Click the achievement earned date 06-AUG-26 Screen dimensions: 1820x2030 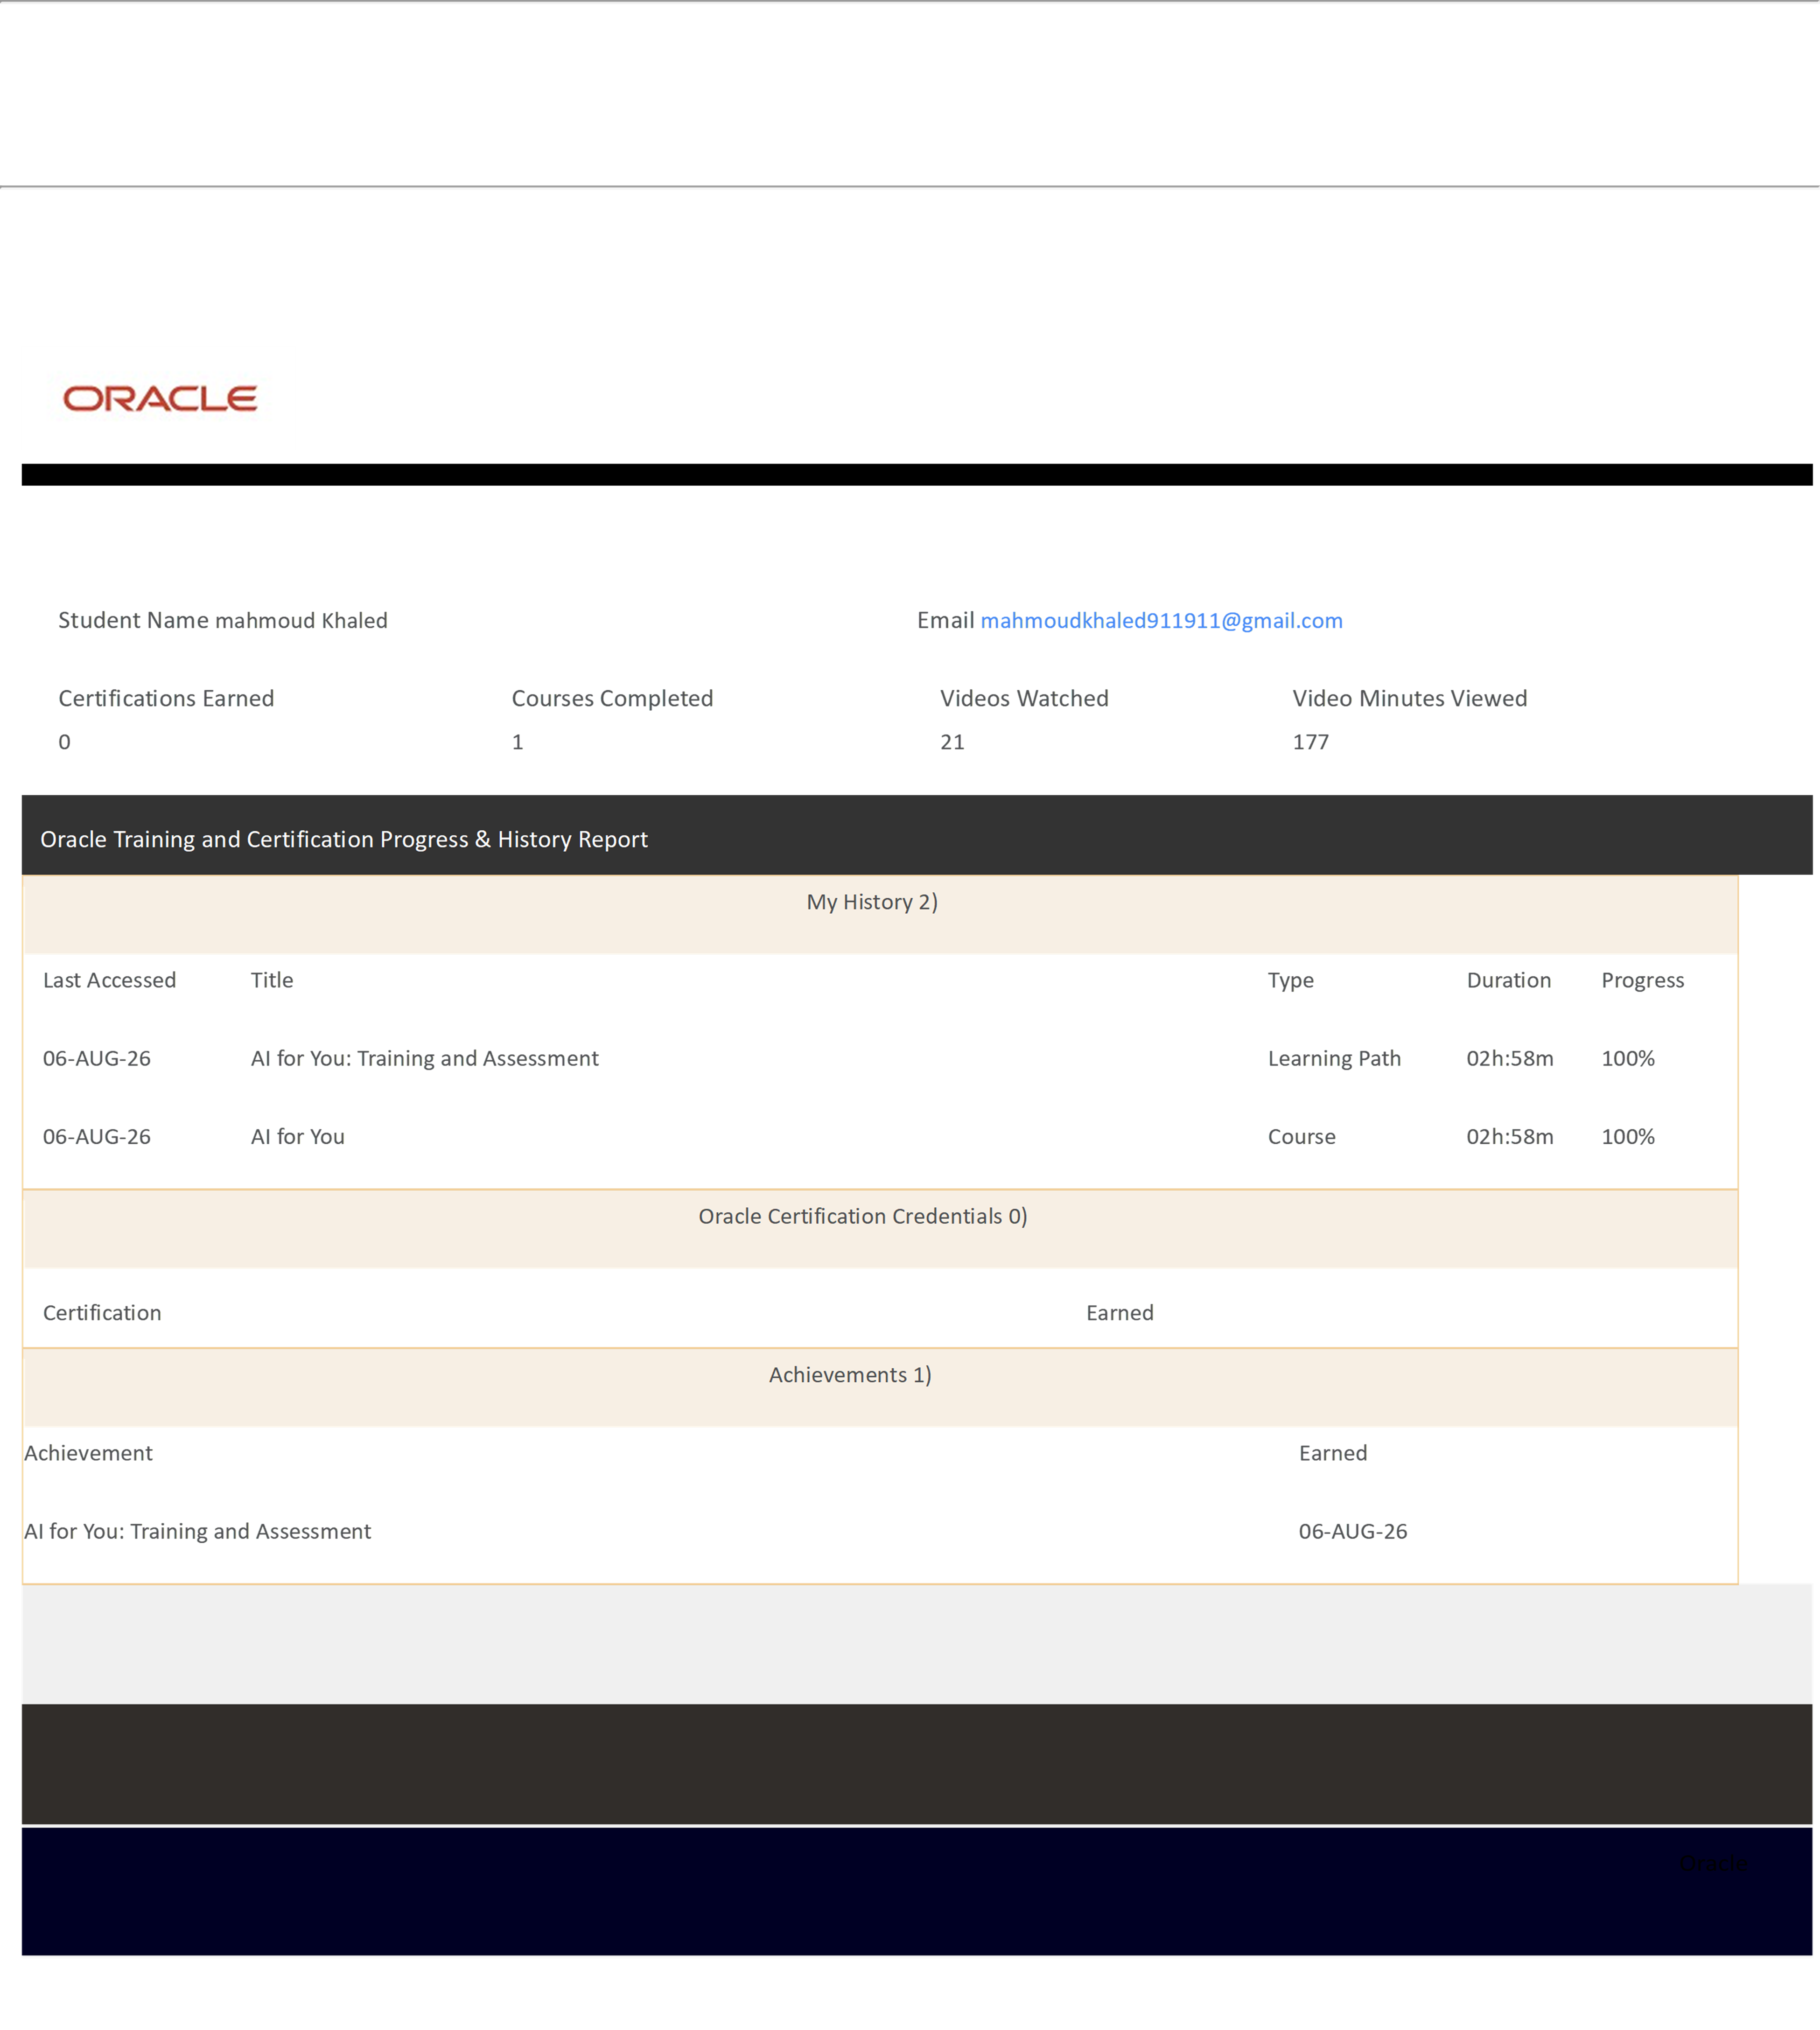pos(1353,1531)
